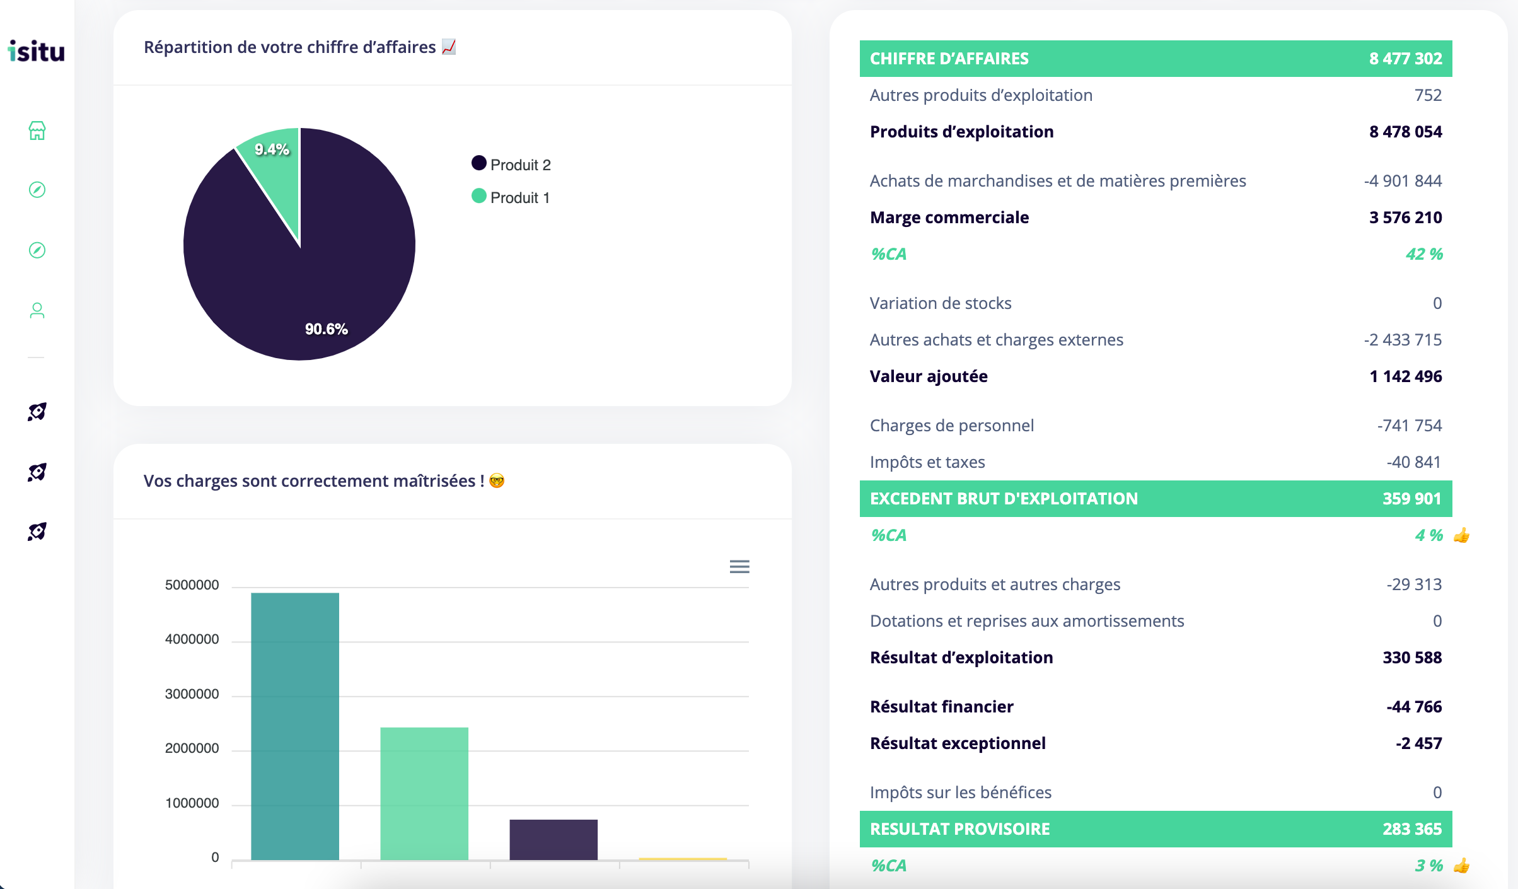Open the bar chart hamburger menu
The height and width of the screenshot is (889, 1518).
(x=739, y=566)
